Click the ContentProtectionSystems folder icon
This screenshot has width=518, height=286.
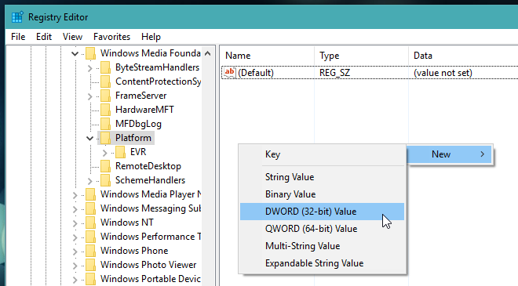[105, 81]
